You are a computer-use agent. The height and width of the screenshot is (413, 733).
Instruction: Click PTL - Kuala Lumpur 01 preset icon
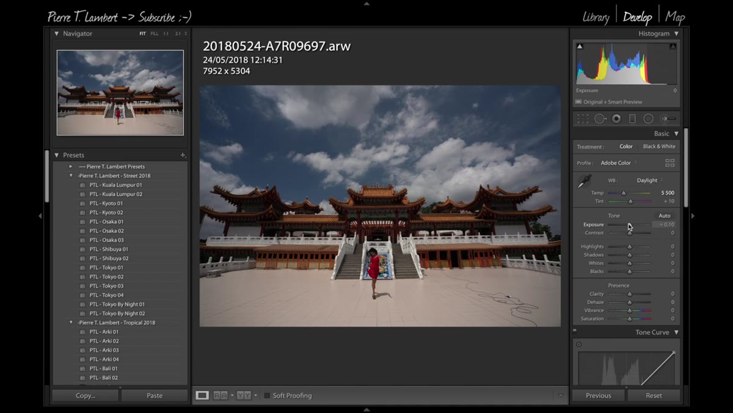[x=82, y=185]
